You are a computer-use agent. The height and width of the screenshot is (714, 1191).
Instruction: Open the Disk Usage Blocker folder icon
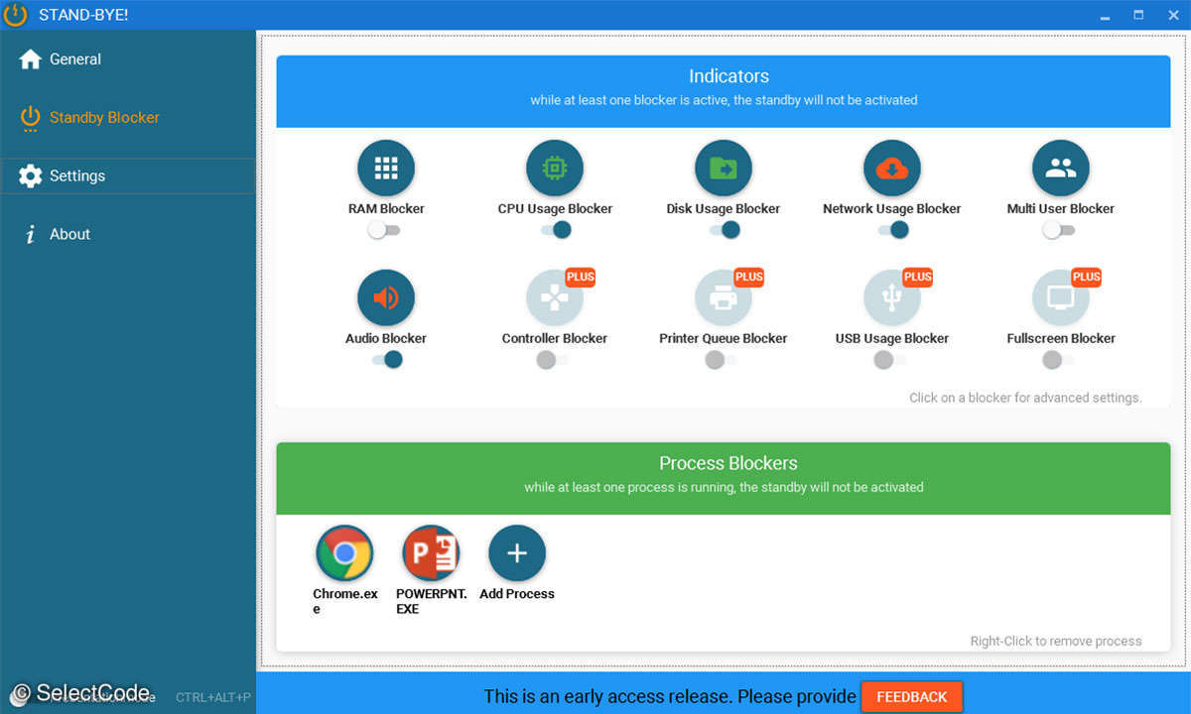tap(724, 168)
